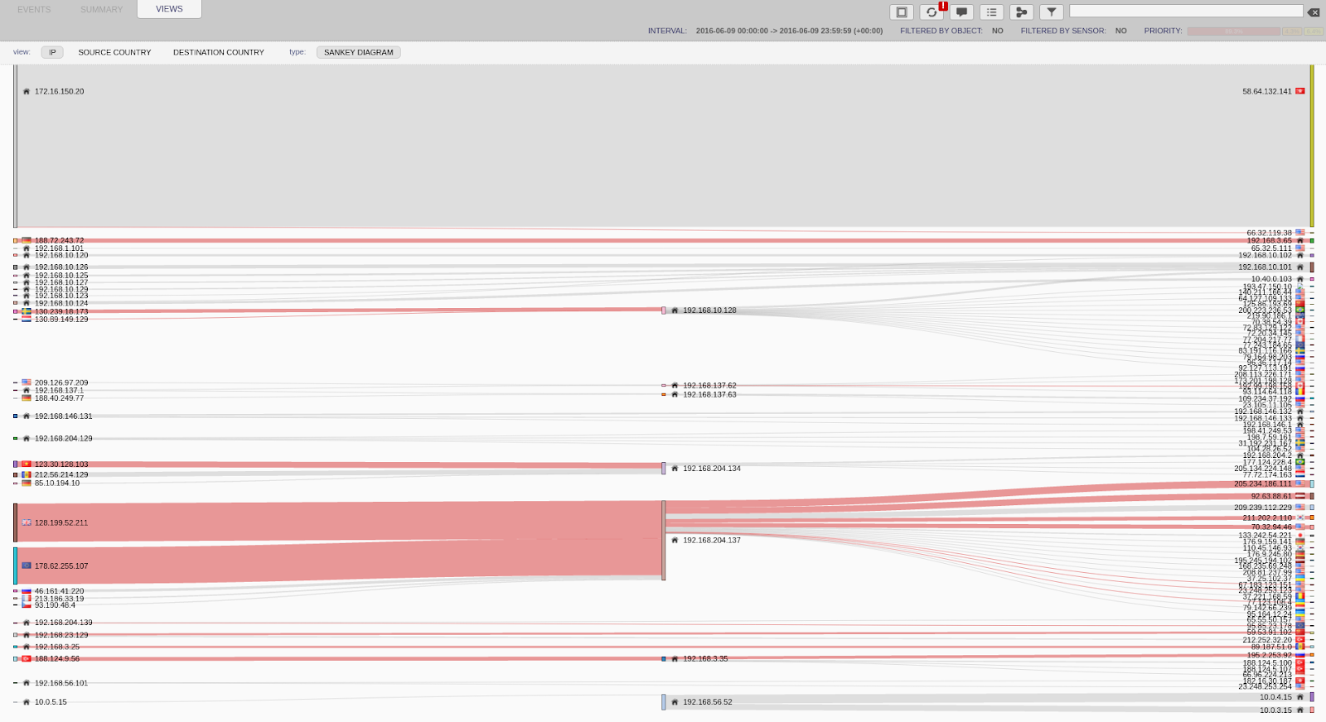Open the comments speech bubble icon
Image resolution: width=1326 pixels, height=722 pixels.
(961, 12)
